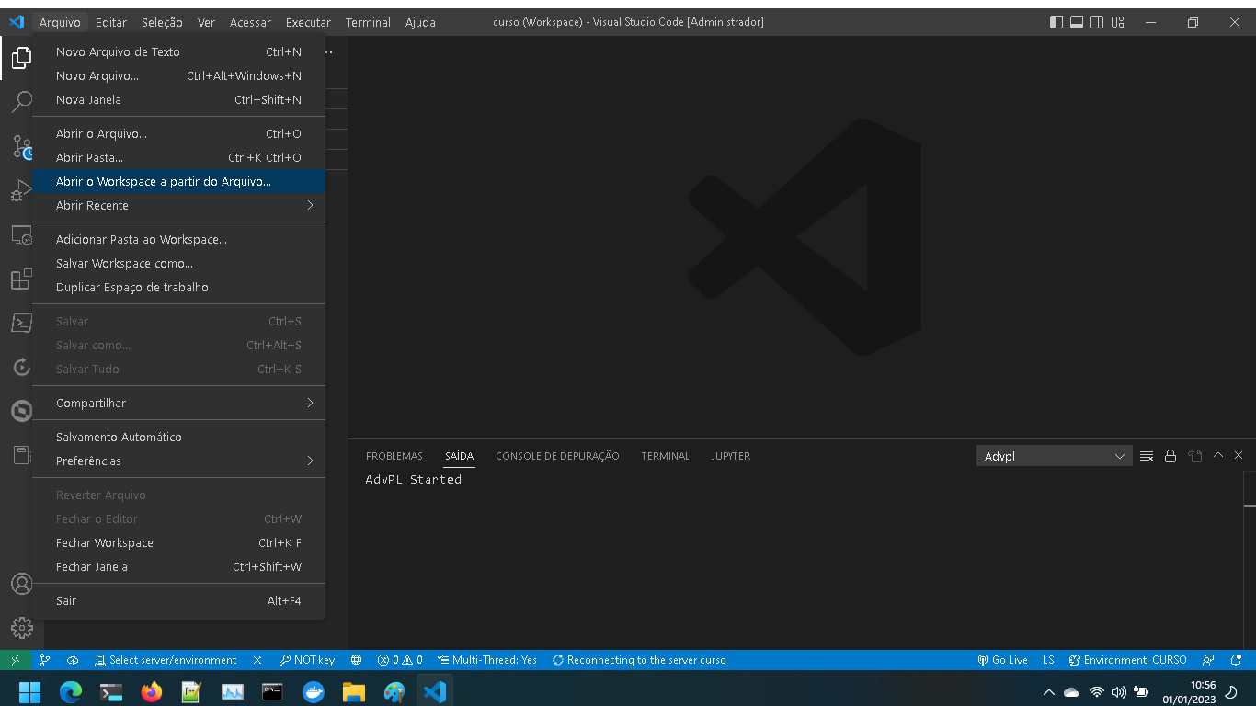Switch to the CONSOLE DE DEPURAÇÃO tab
This screenshot has width=1256, height=706.
point(557,455)
